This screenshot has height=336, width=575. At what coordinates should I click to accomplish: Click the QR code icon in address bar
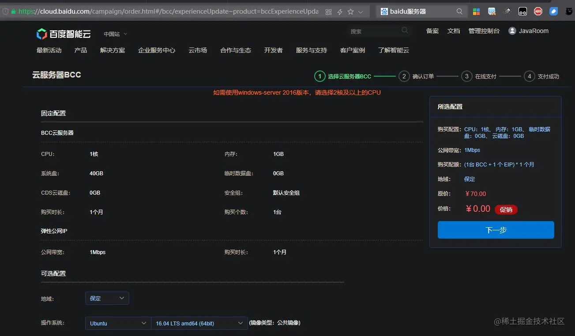(328, 12)
